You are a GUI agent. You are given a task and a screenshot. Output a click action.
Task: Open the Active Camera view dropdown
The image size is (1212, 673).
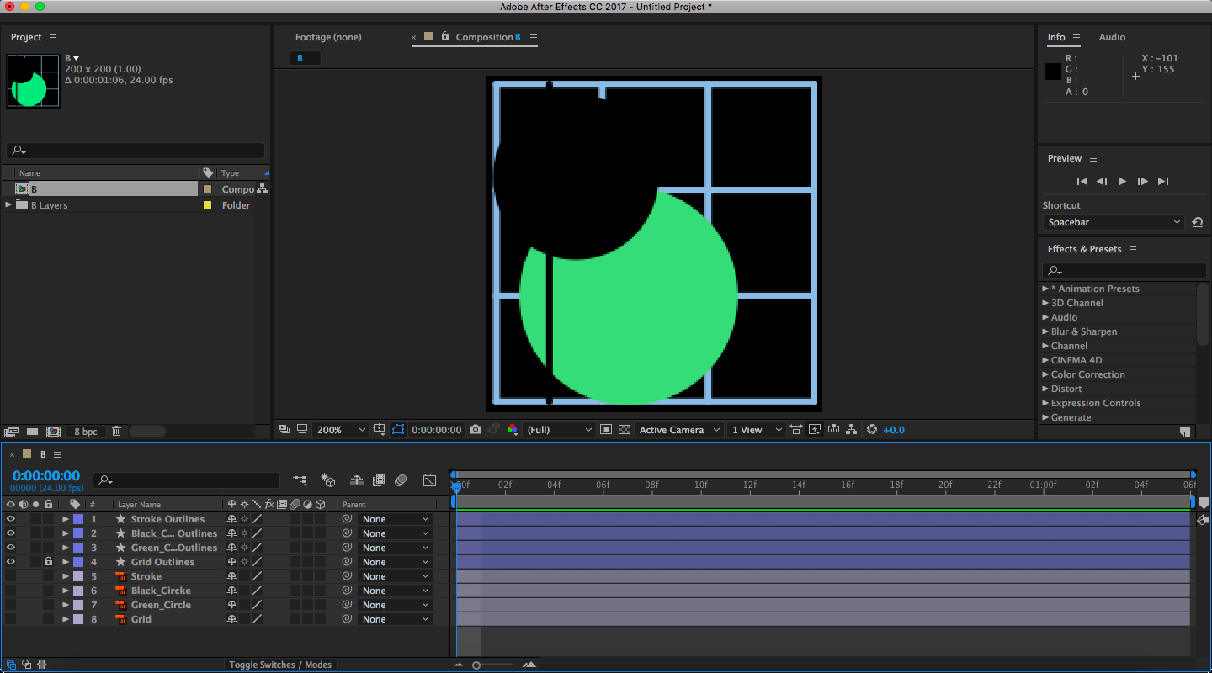pos(678,430)
